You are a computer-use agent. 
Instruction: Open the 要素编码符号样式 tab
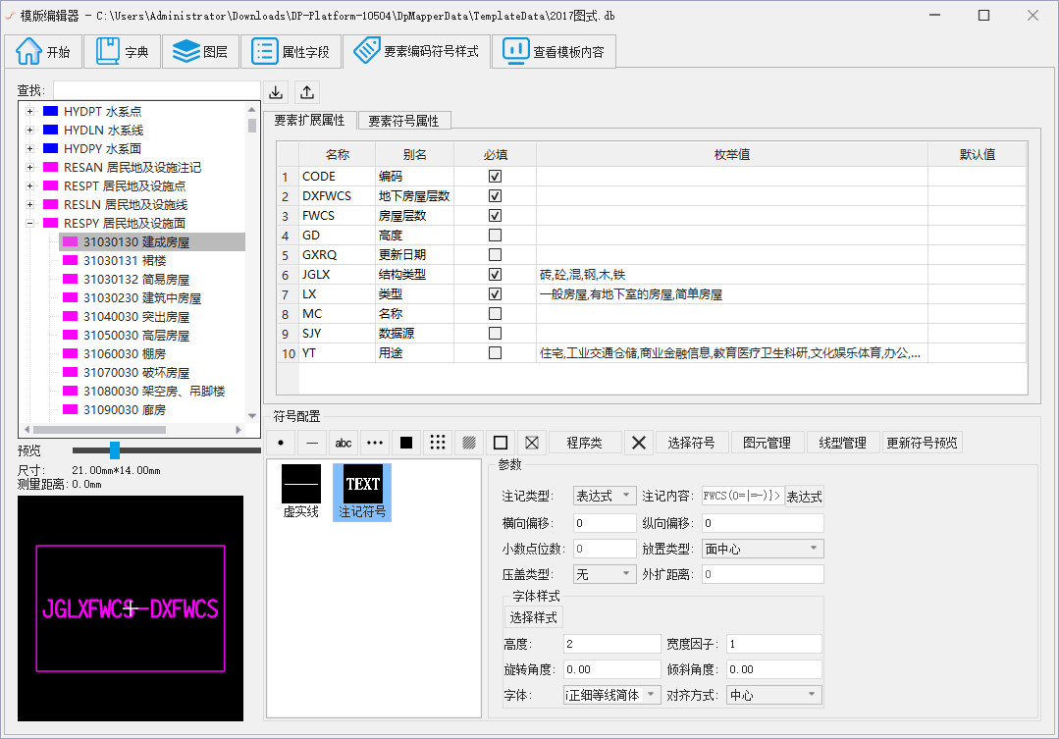[x=417, y=51]
